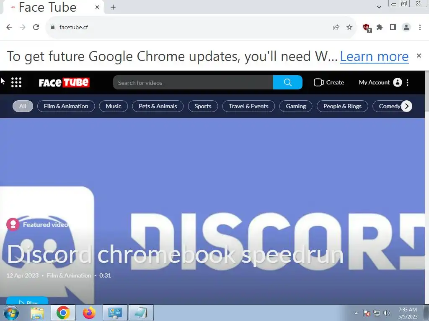
Task: Select the All category chip
Action: 23,106
